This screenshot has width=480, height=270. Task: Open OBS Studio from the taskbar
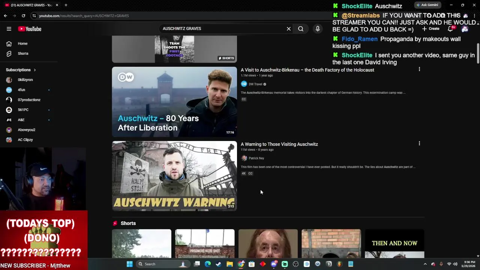click(x=295, y=264)
